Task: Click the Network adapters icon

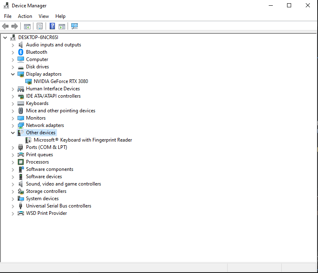Action: point(21,125)
